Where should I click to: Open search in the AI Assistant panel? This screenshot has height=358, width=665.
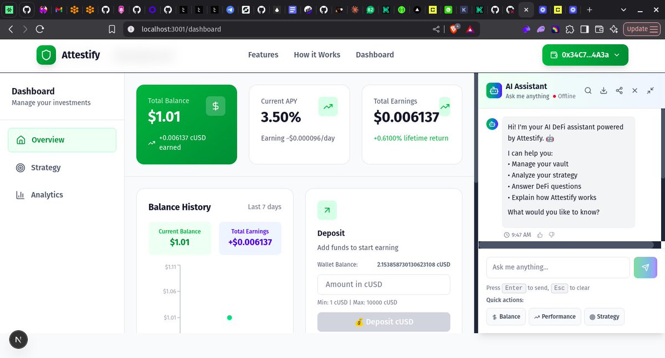coord(588,90)
